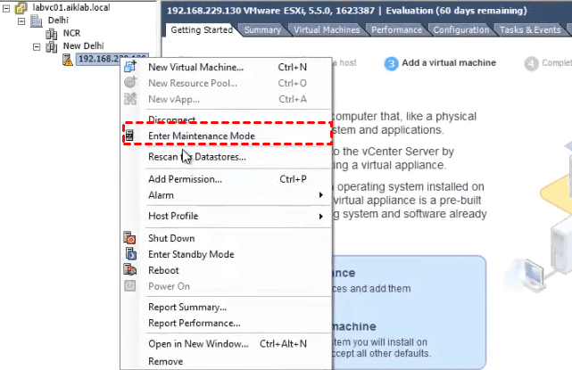The width and height of the screenshot is (572, 370).
Task: Click step 3 circle for Add a virtual machine
Action: coord(391,64)
